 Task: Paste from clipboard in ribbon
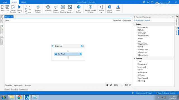pyautogui.click(x=28, y=12)
